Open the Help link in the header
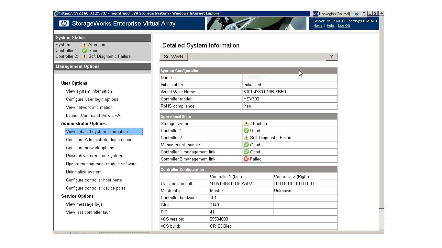This screenshot has width=442, height=248. point(330,26)
